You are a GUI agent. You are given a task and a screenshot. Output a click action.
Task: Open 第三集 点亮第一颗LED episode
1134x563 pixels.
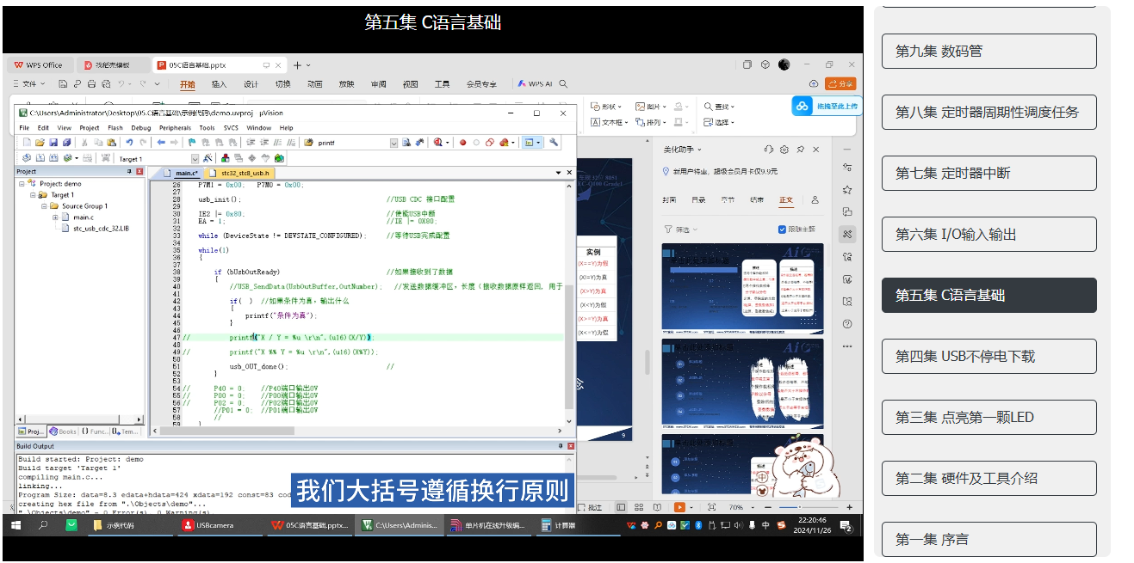coord(988,417)
